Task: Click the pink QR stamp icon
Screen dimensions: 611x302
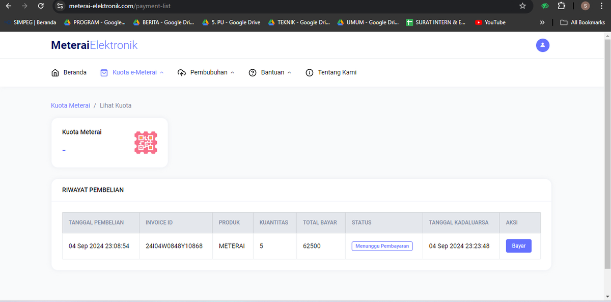Action: click(x=146, y=143)
